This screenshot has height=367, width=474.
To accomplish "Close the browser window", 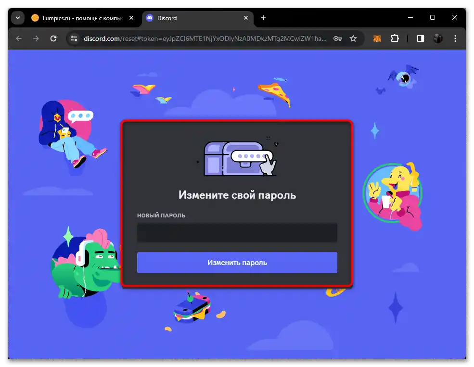I will pyautogui.click(x=455, y=17).
